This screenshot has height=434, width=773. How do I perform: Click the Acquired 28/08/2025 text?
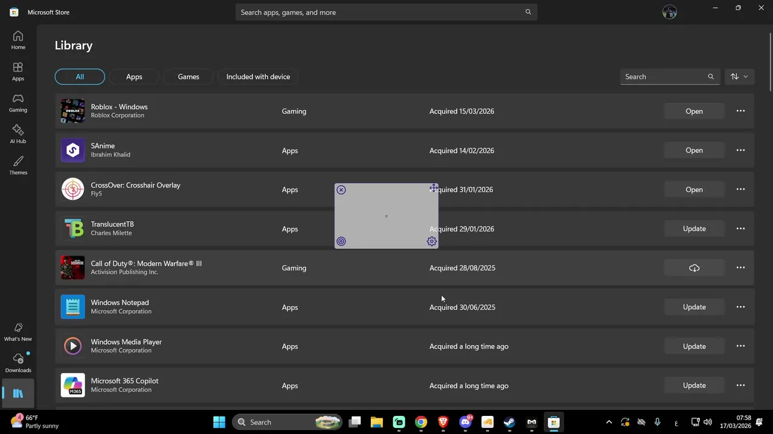(x=462, y=268)
